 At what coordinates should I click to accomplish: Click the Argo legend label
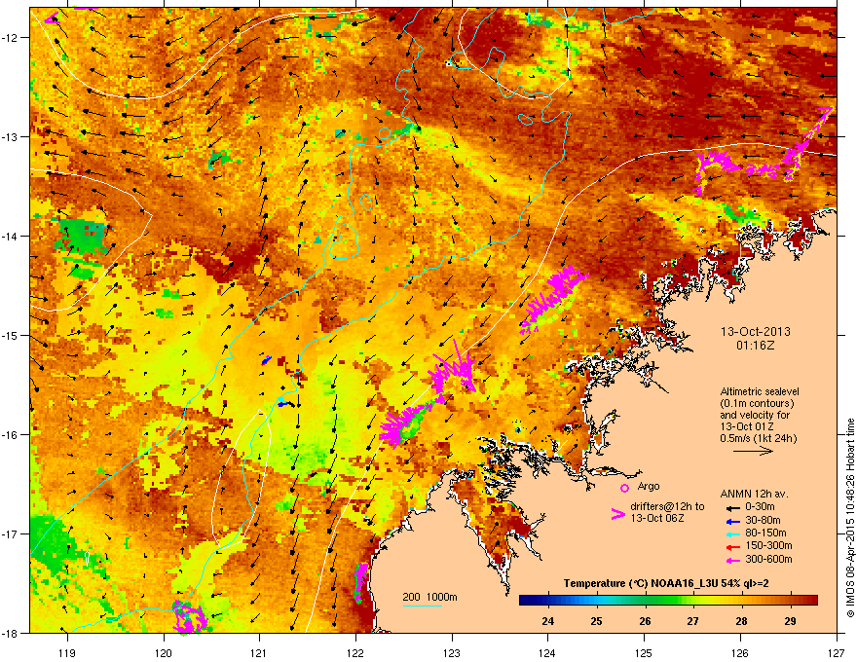[649, 486]
